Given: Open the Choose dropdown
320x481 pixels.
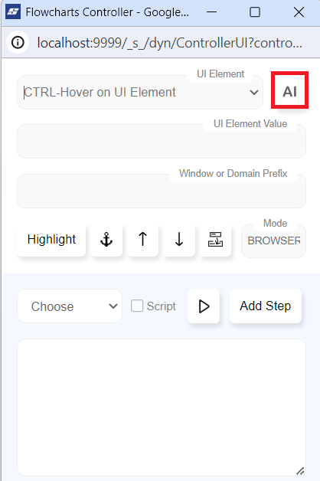Looking at the screenshot, I should coord(70,306).
